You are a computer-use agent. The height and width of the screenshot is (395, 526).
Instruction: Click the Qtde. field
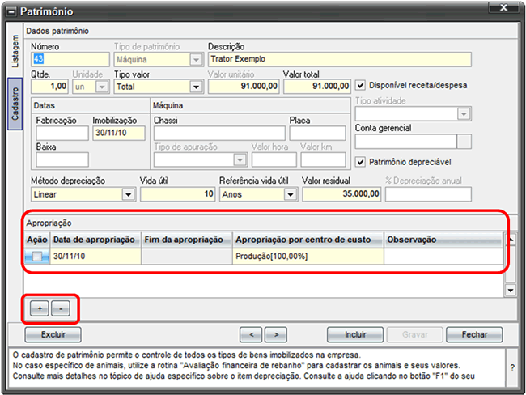coord(49,87)
